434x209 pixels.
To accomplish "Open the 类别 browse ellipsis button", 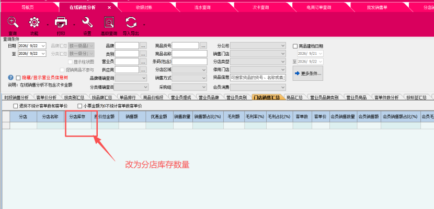I will pos(143,54).
